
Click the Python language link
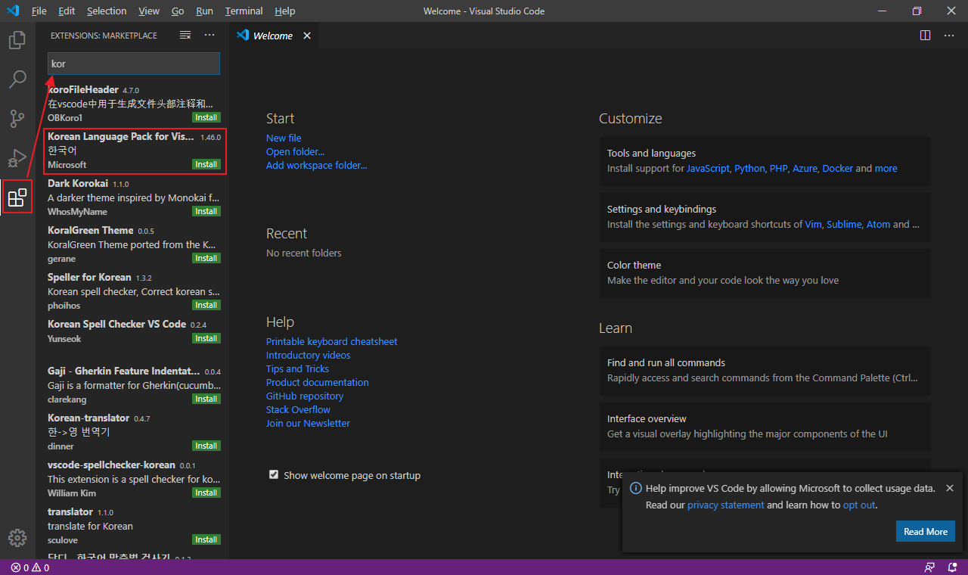coord(749,168)
